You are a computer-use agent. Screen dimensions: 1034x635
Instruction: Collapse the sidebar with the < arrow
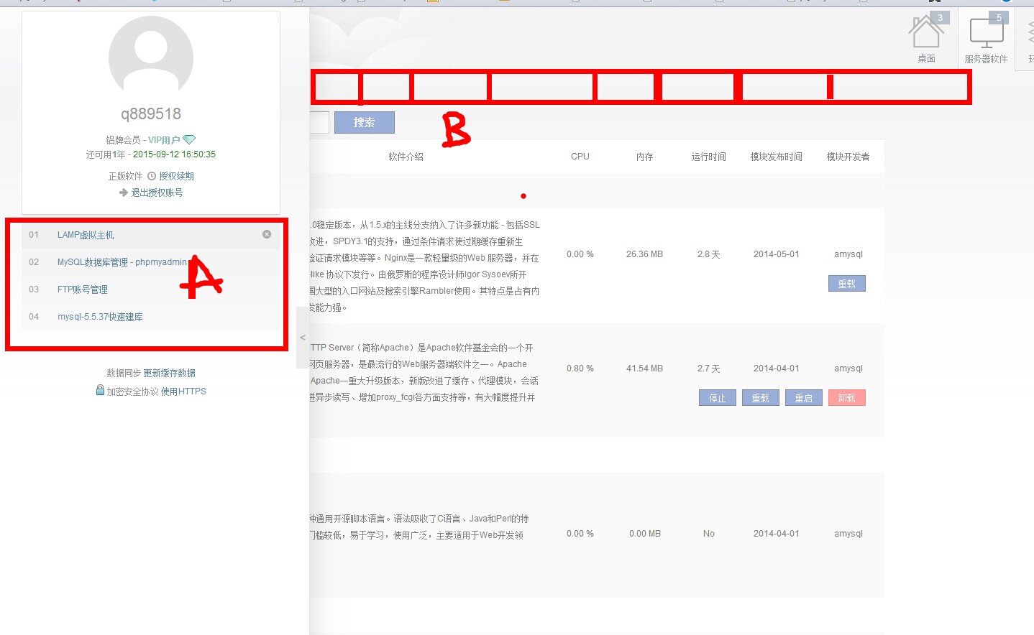click(303, 338)
